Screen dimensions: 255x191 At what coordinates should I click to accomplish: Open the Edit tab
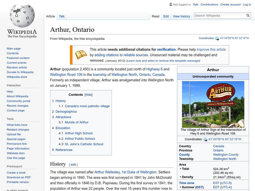[166, 16]
